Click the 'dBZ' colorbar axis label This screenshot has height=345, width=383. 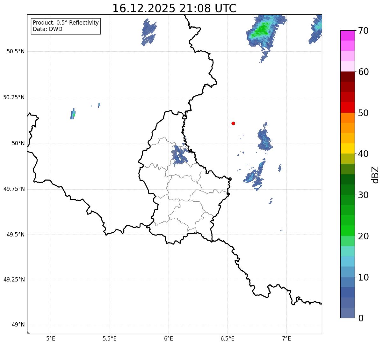[x=375, y=175]
